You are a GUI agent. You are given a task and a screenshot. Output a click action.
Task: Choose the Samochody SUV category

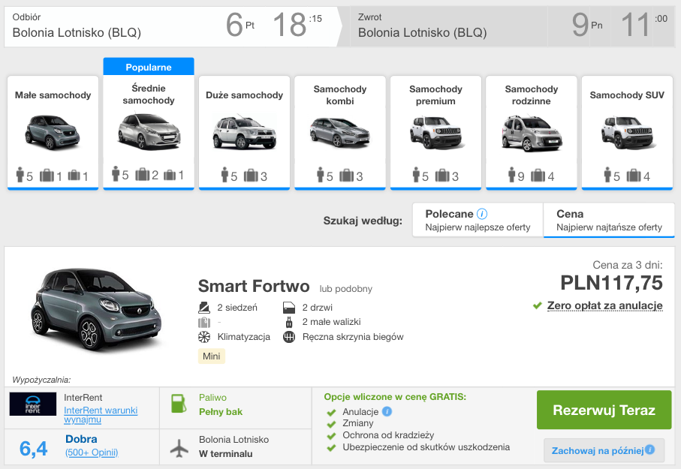click(x=627, y=133)
